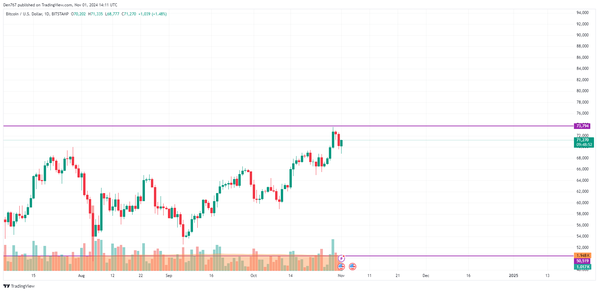
Task: Click the Nov date on time axis
Action: [x=341, y=276]
